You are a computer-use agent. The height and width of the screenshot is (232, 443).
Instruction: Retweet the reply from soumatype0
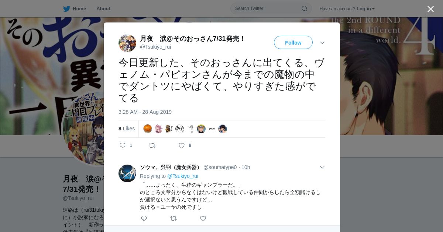(x=174, y=218)
